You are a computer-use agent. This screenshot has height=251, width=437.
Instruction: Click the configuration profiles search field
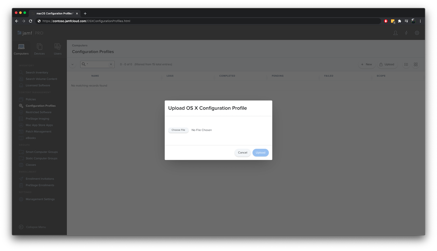pos(97,64)
